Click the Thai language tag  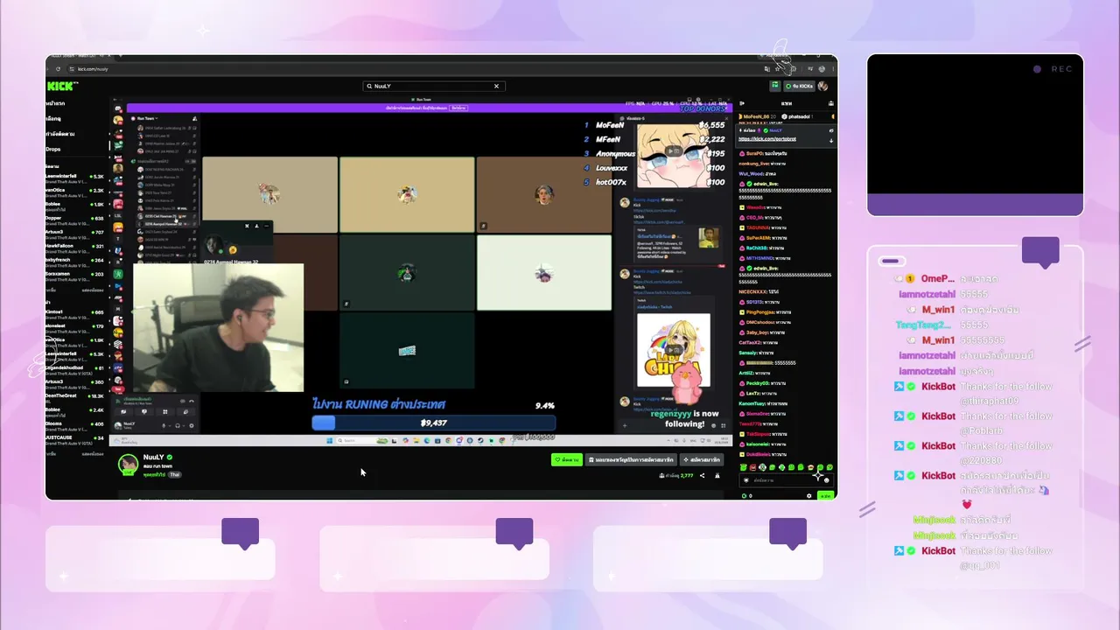pyautogui.click(x=175, y=475)
